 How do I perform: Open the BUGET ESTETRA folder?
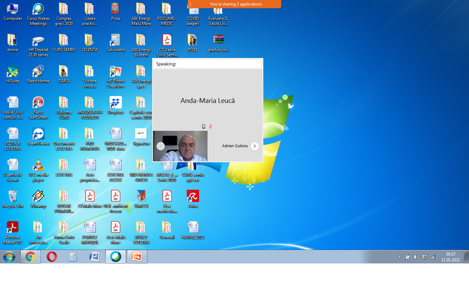pos(141,233)
